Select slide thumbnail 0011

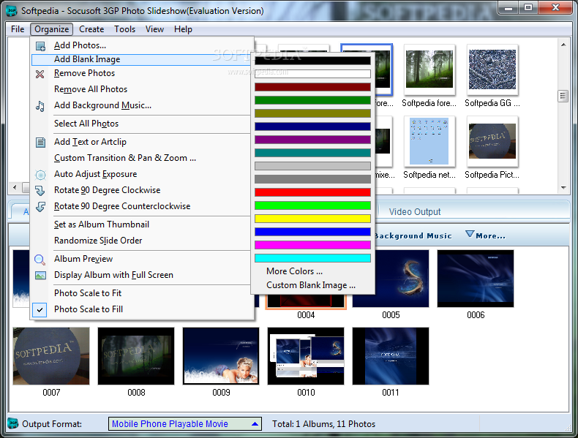click(391, 356)
